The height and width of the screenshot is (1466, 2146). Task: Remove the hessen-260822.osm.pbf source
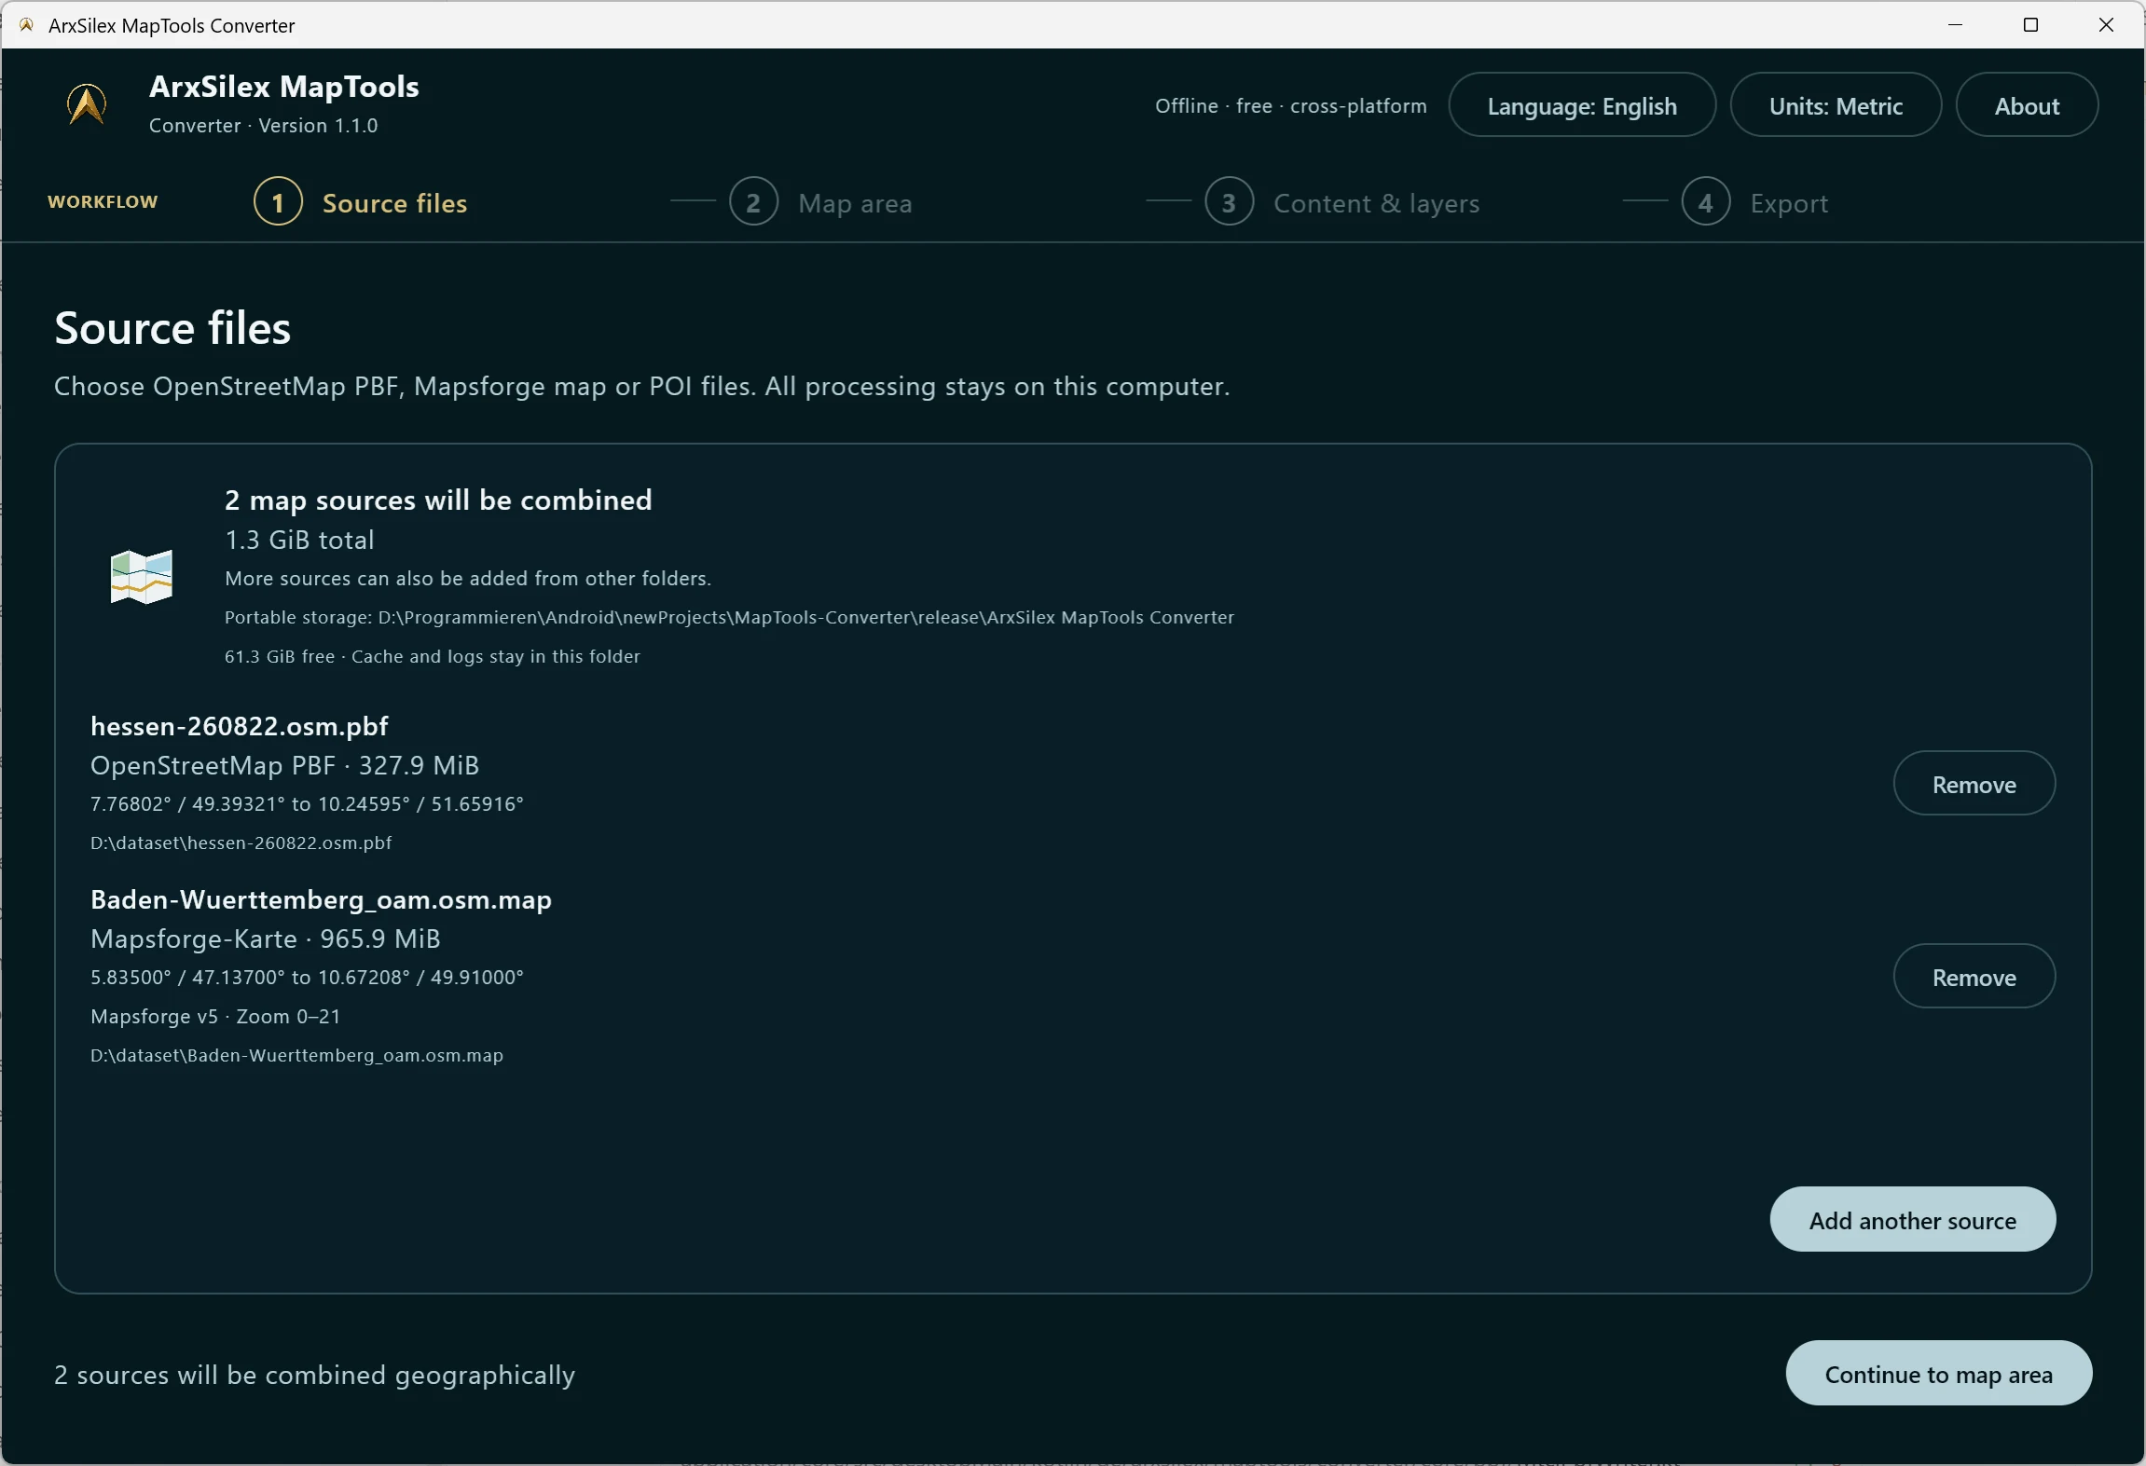pyautogui.click(x=1974, y=784)
